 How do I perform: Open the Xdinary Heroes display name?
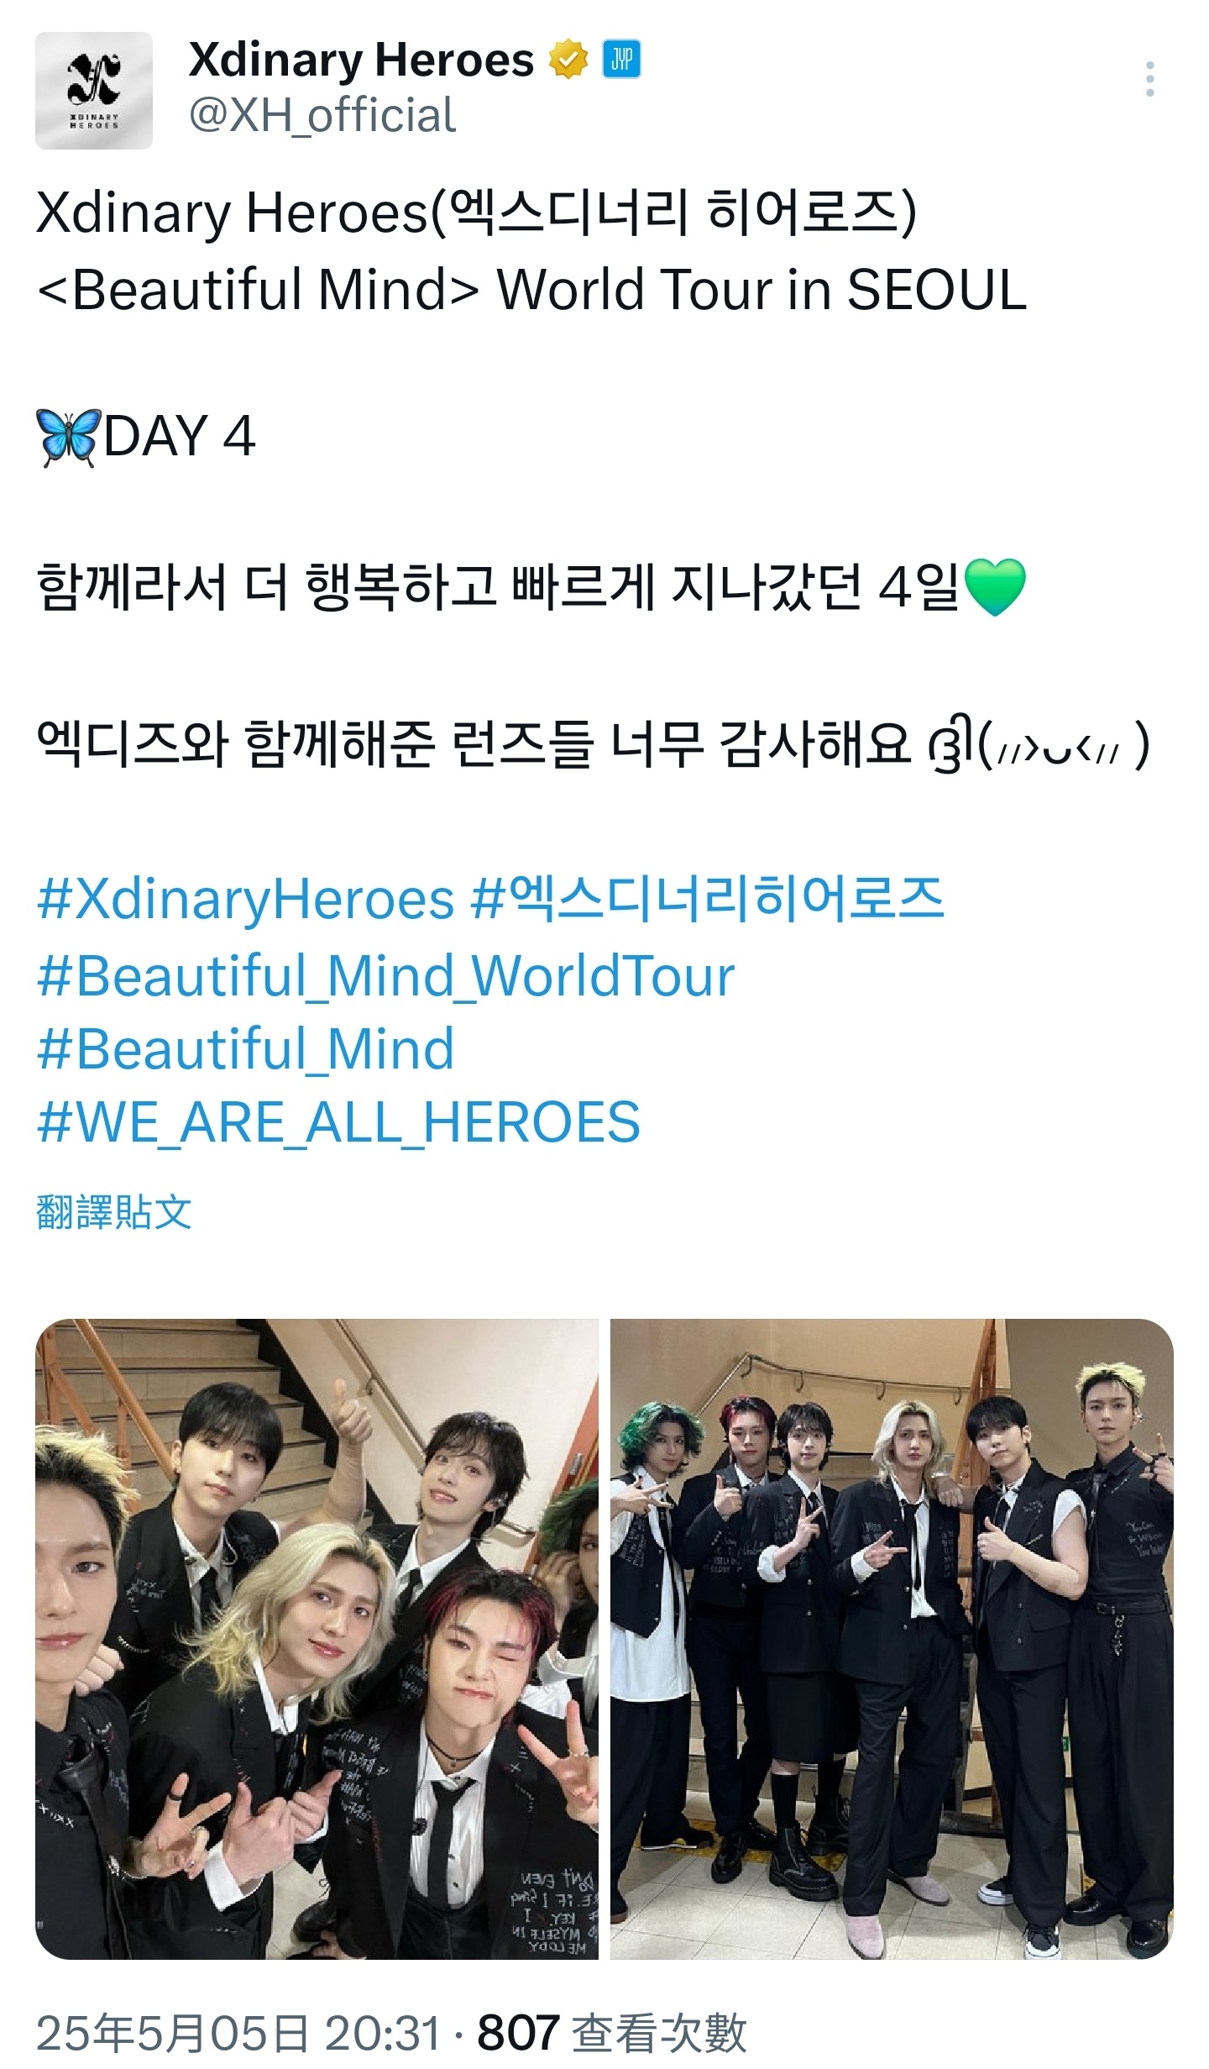tap(361, 60)
